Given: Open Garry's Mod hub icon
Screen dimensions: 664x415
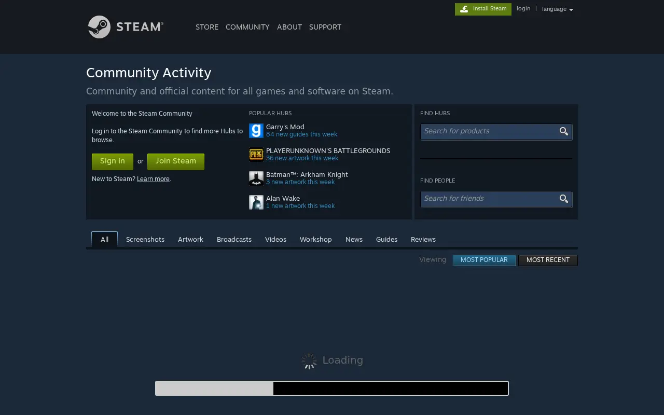Looking at the screenshot, I should pyautogui.click(x=256, y=131).
